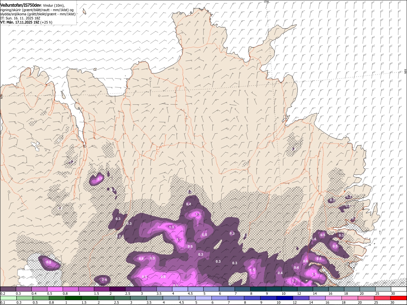Image resolution: width=407 pixels, height=305 pixels.
Task: Click the dark green lower-legend swatch labeled 1
Action: pos(73,298)
